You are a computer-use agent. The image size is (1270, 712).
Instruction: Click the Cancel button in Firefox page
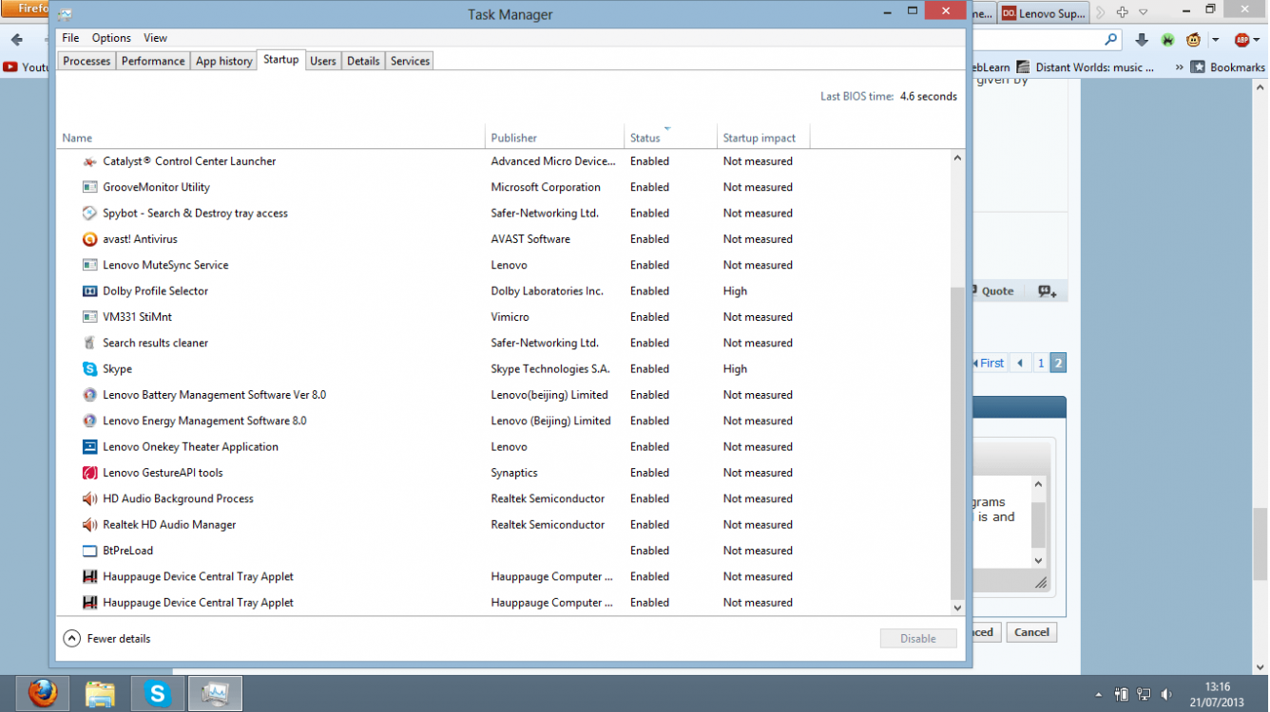pyautogui.click(x=1031, y=632)
